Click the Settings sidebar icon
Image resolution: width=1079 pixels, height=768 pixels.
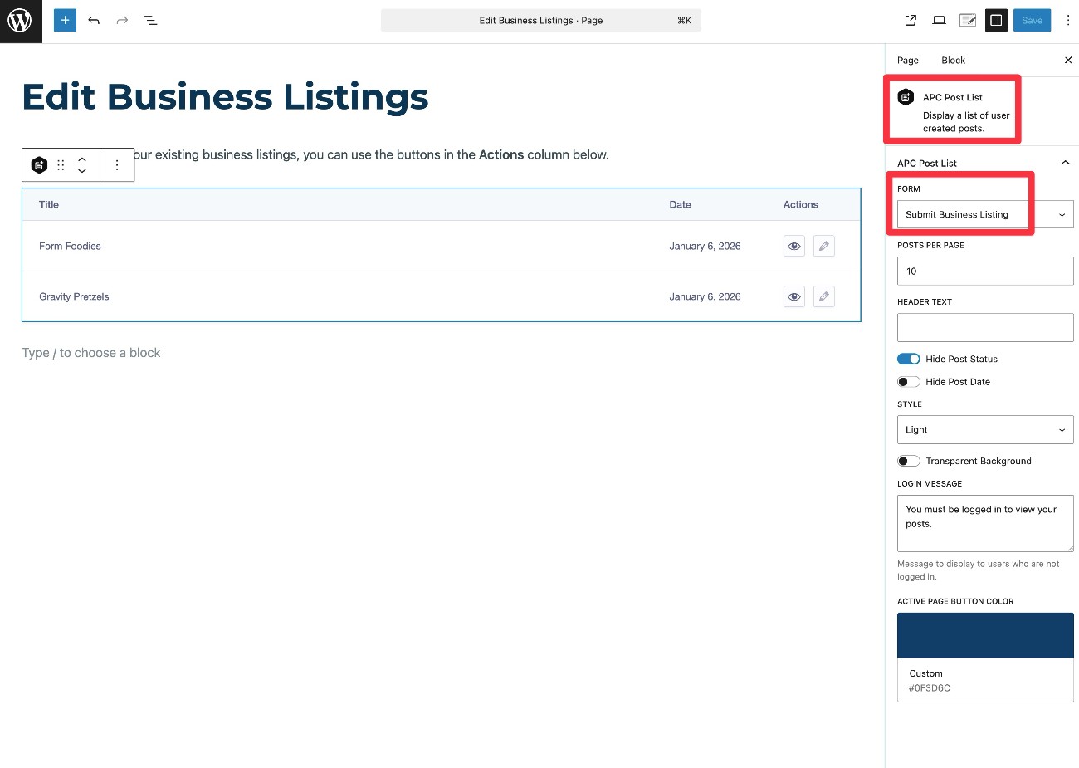pos(996,20)
